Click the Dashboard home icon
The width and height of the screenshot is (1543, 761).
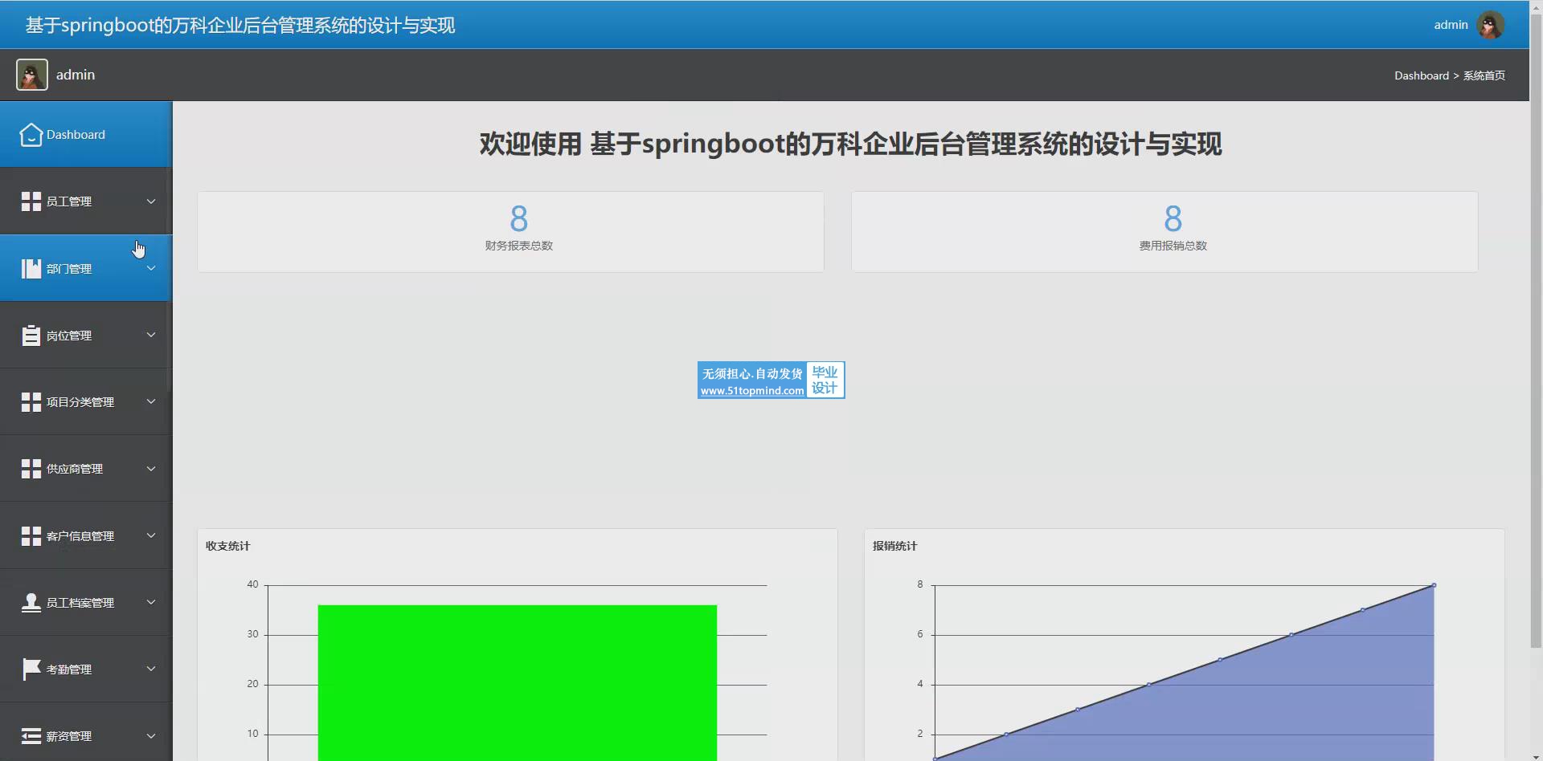point(31,135)
